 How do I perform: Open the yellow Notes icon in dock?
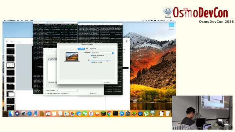54,114
